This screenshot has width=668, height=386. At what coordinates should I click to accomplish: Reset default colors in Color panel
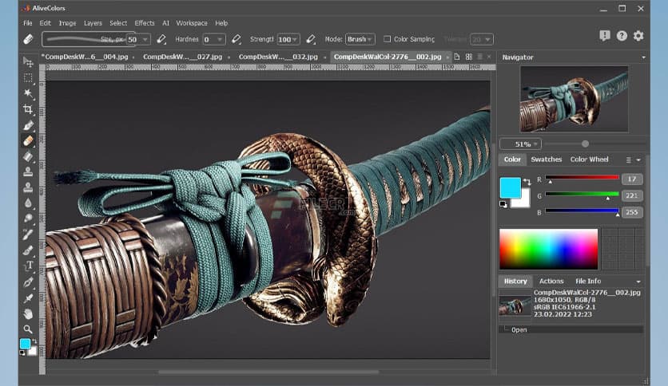[503, 204]
